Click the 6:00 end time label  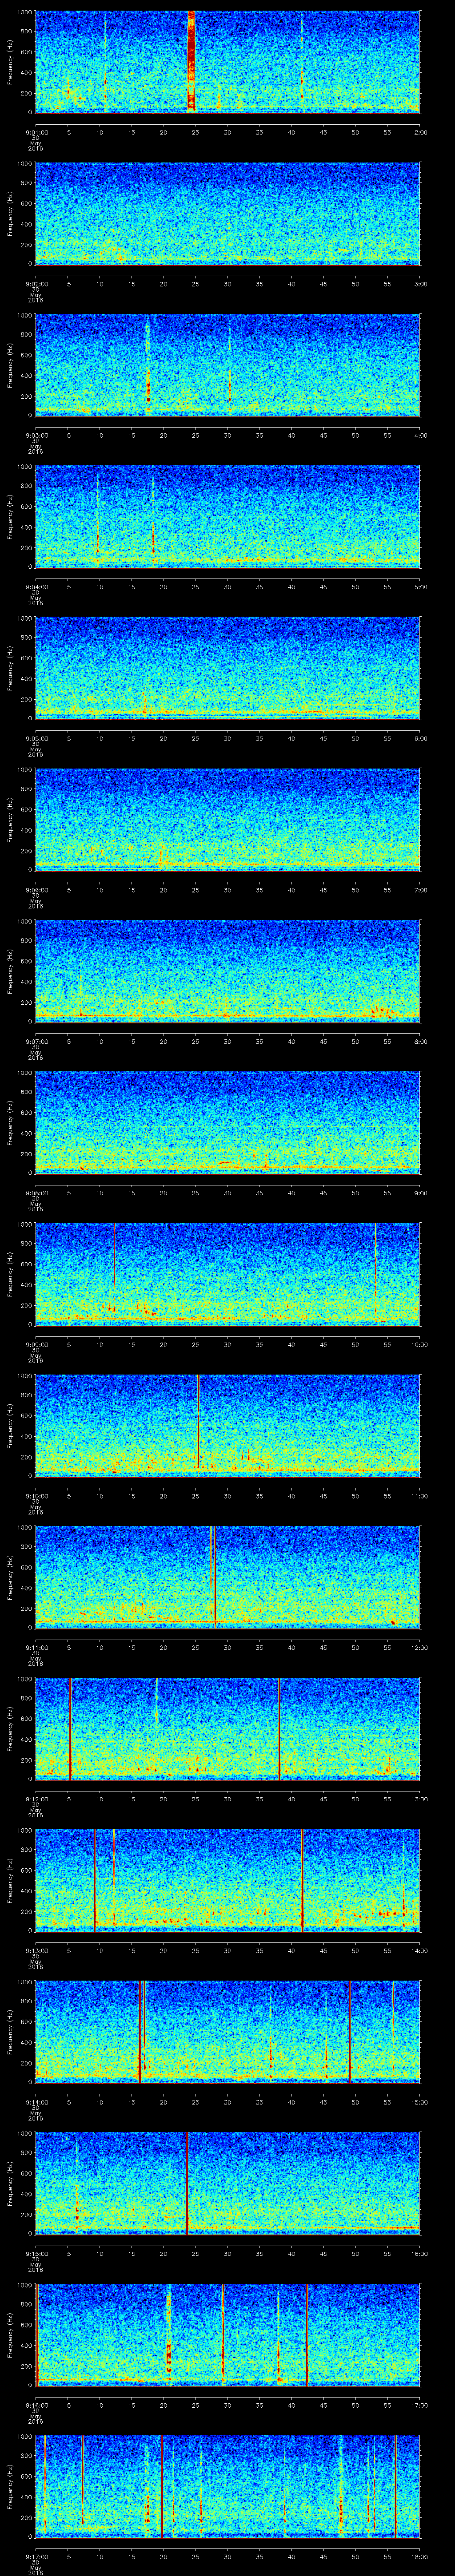[x=420, y=738]
